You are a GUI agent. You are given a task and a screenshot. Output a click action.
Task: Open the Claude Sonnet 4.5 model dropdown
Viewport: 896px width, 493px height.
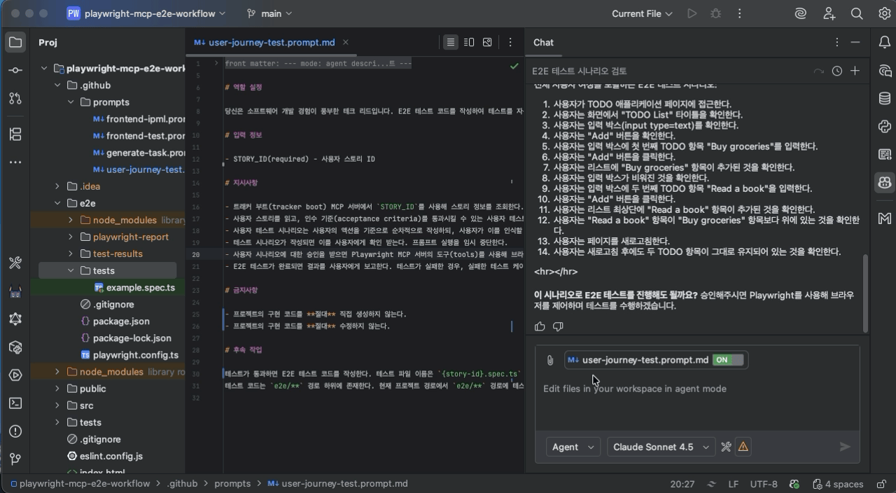(661, 447)
